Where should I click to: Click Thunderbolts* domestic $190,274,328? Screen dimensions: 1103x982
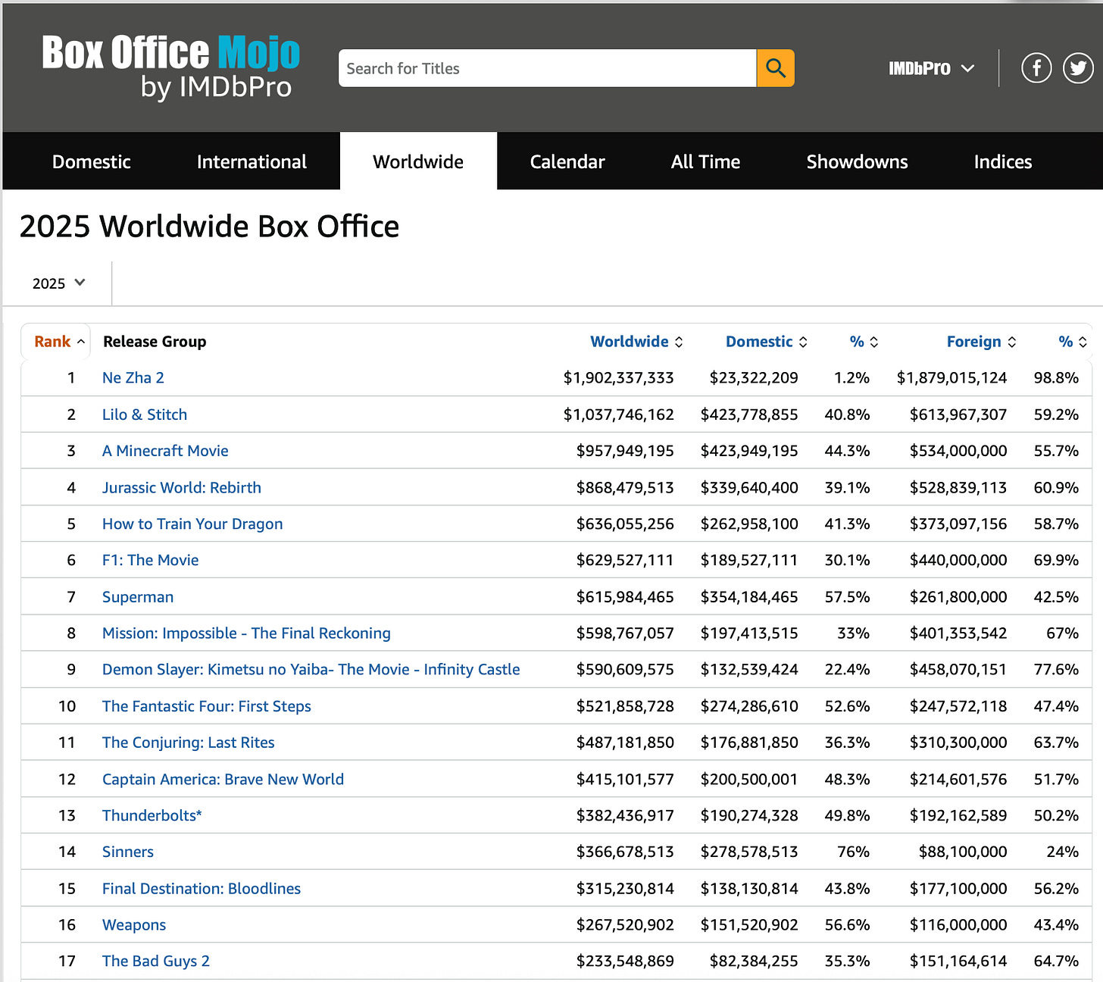click(749, 815)
